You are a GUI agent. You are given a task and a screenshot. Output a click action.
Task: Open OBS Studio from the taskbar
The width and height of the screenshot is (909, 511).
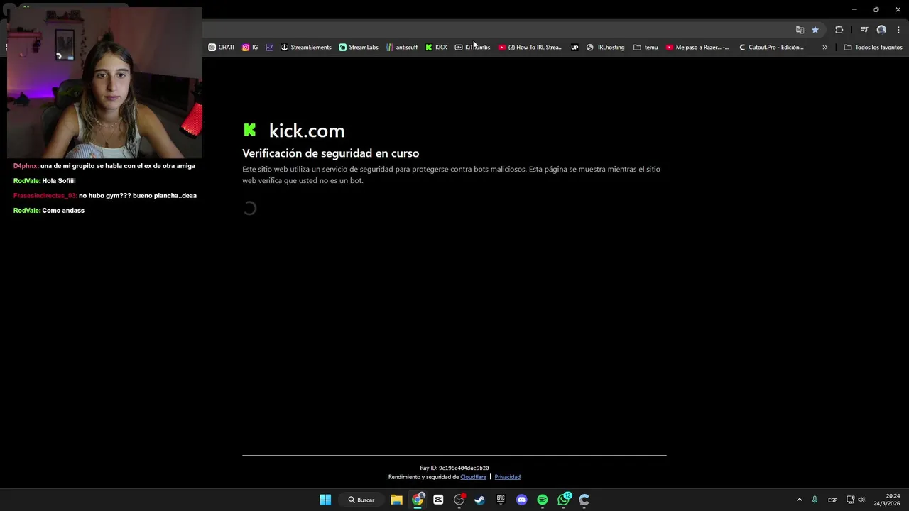459,500
